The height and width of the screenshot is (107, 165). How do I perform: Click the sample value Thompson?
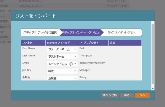[x=86, y=56]
